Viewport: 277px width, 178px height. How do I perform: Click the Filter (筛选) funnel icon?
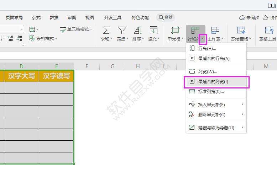point(122,30)
